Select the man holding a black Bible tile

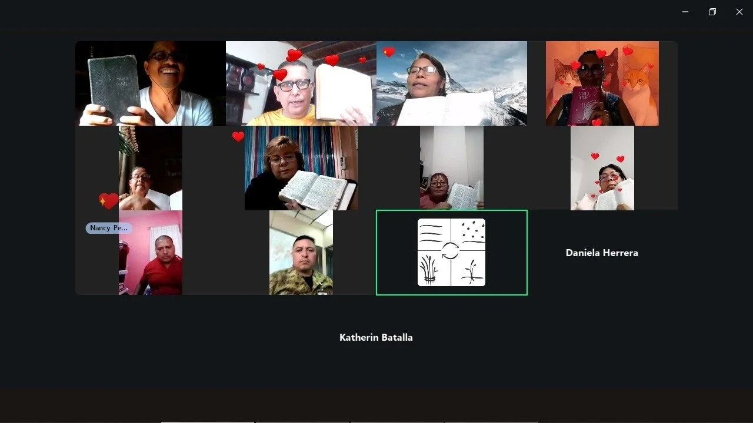tap(151, 83)
